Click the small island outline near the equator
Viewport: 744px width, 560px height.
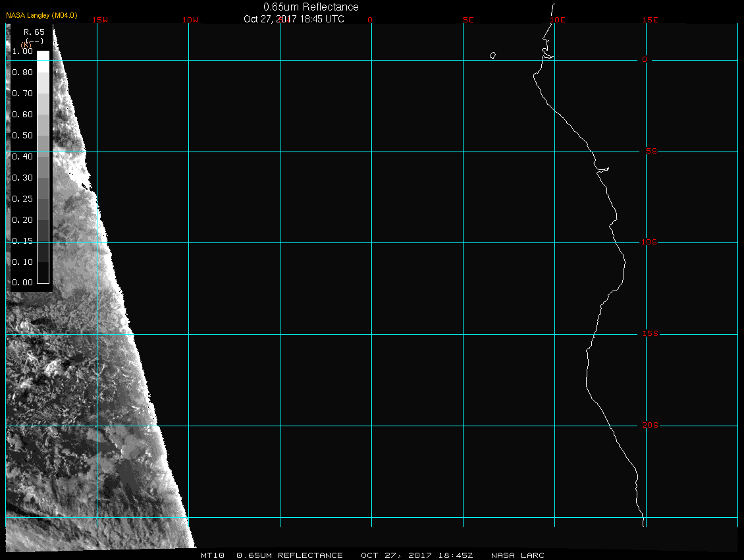(492, 55)
